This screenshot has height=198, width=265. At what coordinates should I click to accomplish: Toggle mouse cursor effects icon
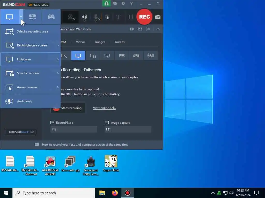point(107,17)
